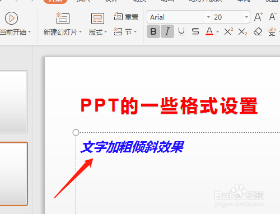Click the text box rotation handle circle
The height and width of the screenshot is (214, 280).
coord(76,132)
